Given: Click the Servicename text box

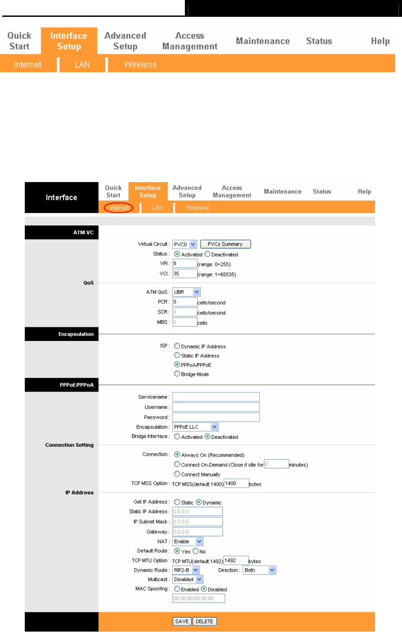Looking at the screenshot, I should click(216, 397).
